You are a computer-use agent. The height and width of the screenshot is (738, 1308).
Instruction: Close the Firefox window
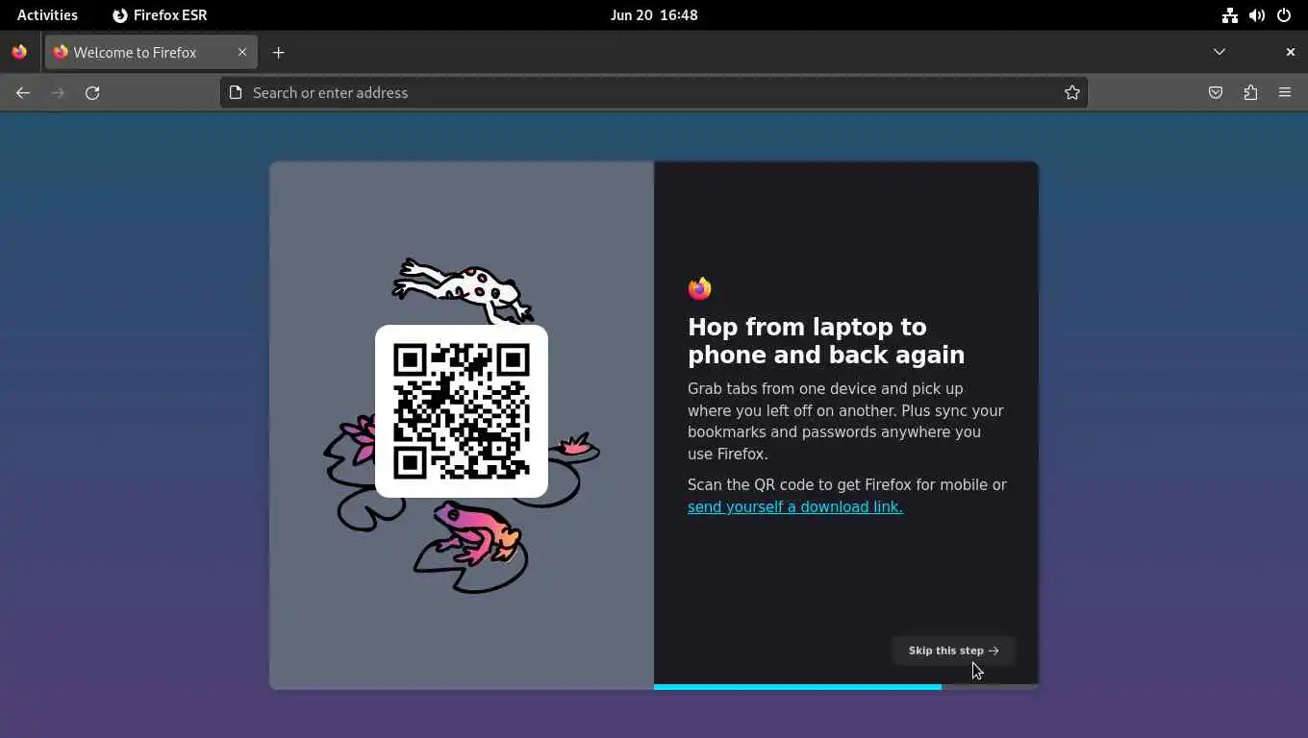click(1291, 53)
